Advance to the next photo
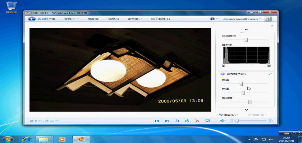Screen dimensions: 302x143 pos(167,121)
